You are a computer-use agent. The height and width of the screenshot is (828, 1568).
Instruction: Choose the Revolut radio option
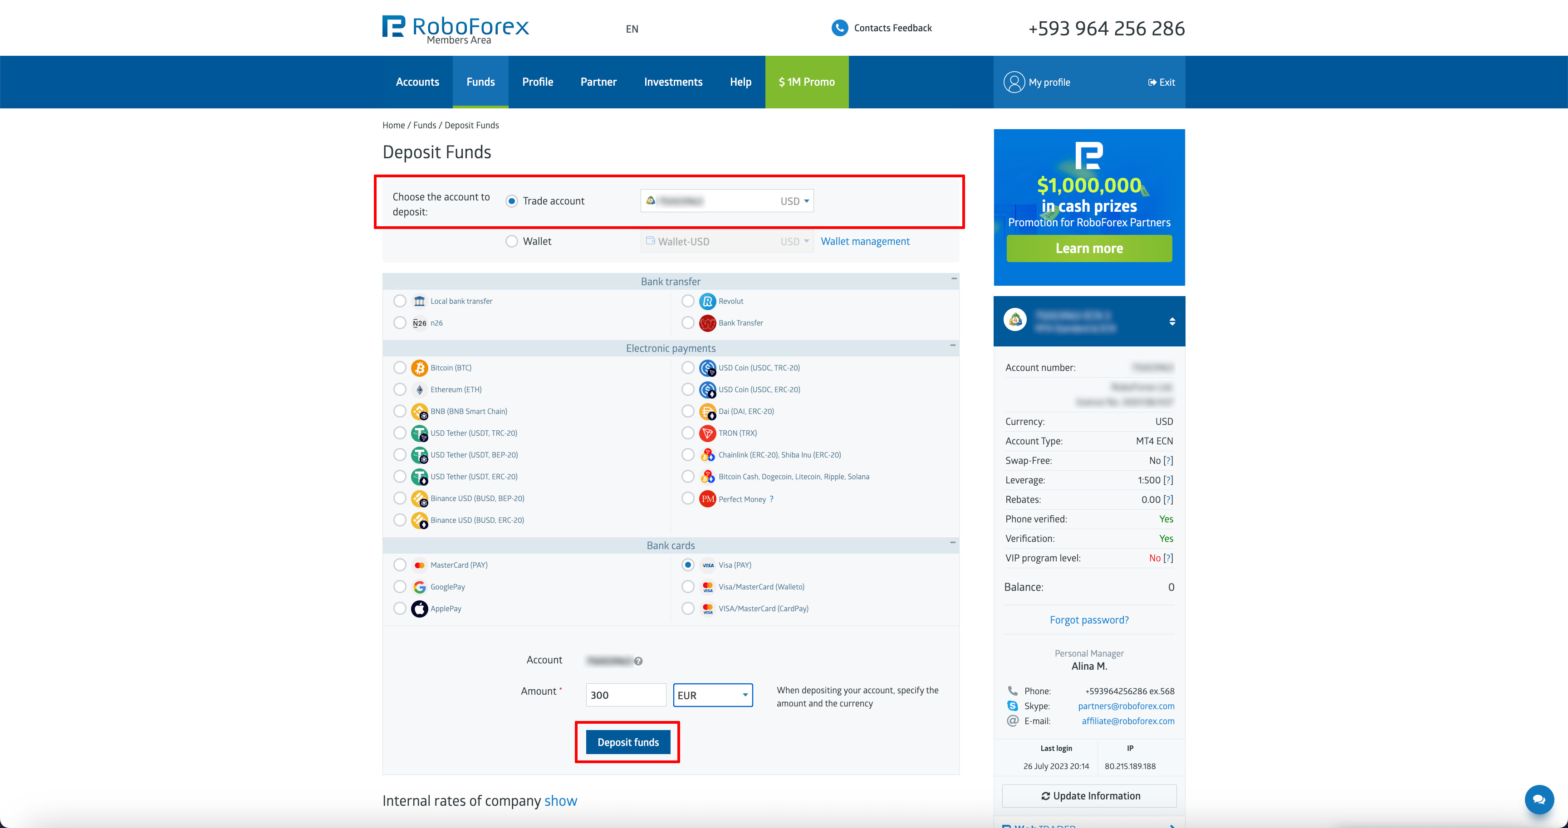point(688,301)
